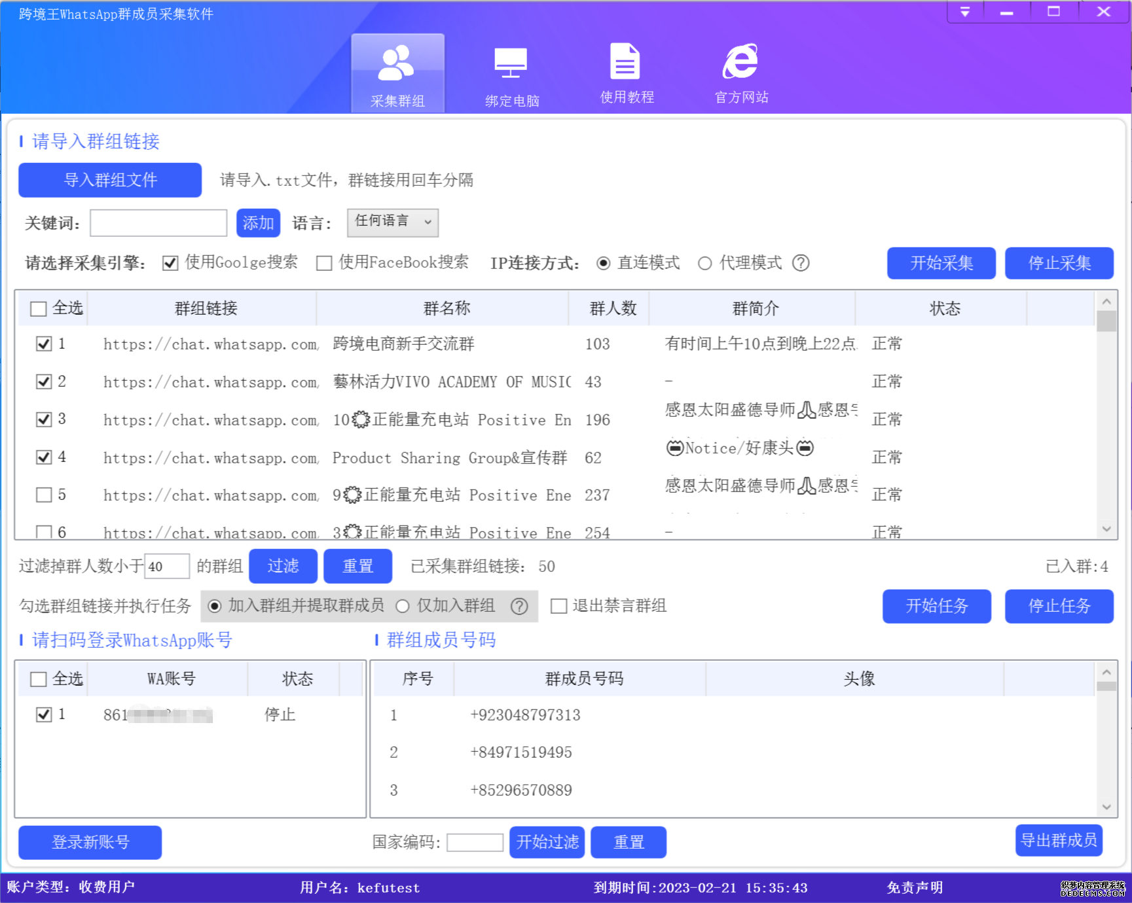This screenshot has height=903, width=1132.
Task: Open the title bar dropdown menu icon
Action: [x=965, y=12]
